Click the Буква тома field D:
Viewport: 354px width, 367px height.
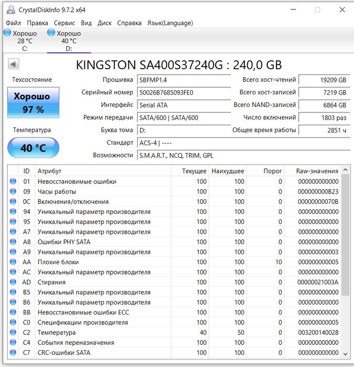(184, 131)
